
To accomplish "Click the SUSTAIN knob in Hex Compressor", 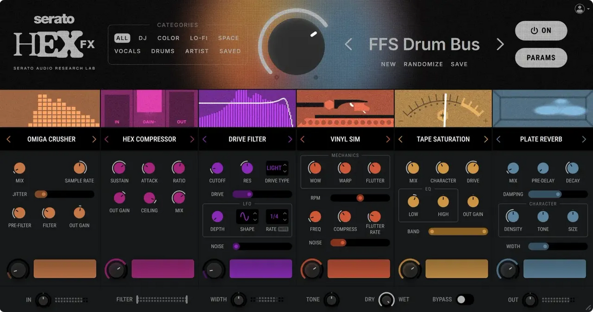I will point(119,167).
